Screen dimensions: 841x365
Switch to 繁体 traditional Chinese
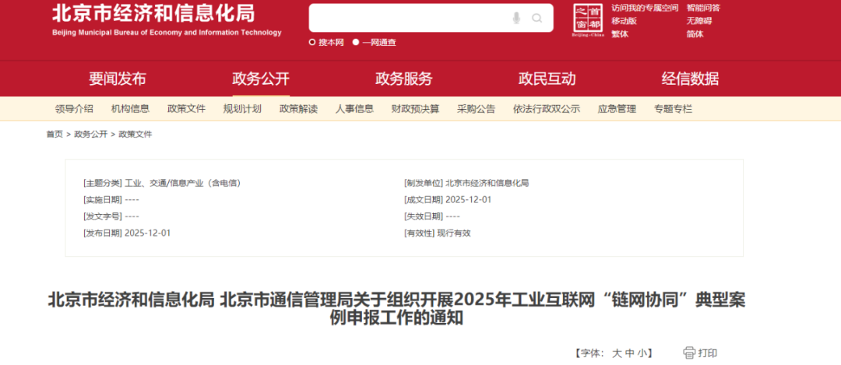(620, 33)
